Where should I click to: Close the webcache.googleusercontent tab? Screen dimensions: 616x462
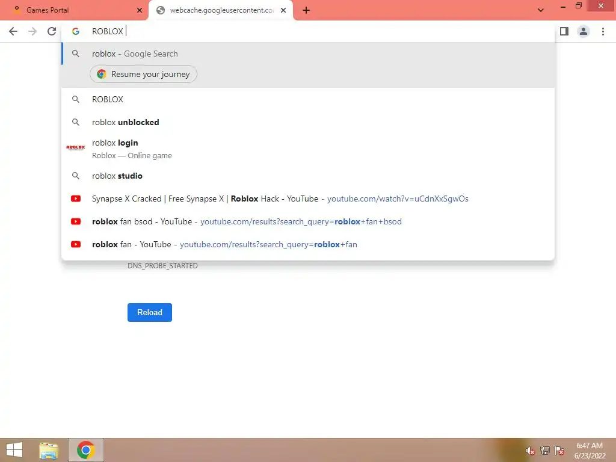[x=283, y=11]
